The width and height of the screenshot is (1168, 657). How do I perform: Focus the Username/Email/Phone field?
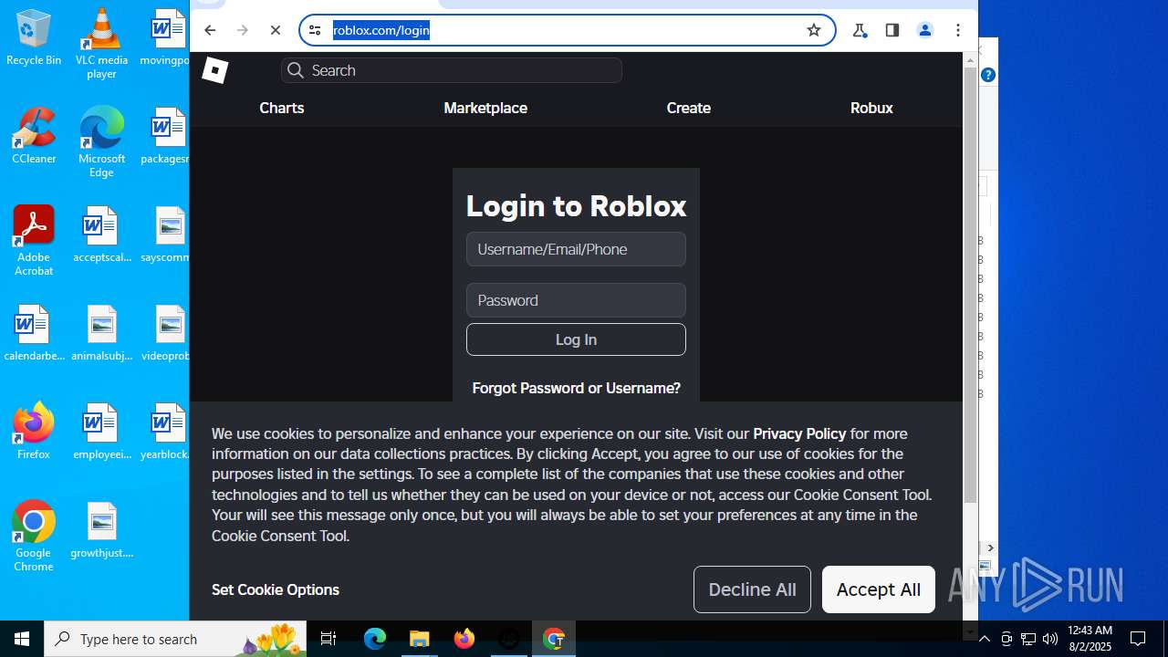tap(576, 249)
